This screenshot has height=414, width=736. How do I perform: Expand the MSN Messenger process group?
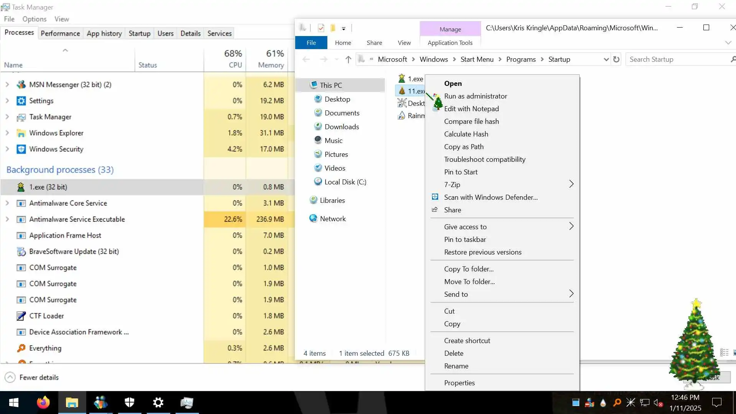pos(7,84)
